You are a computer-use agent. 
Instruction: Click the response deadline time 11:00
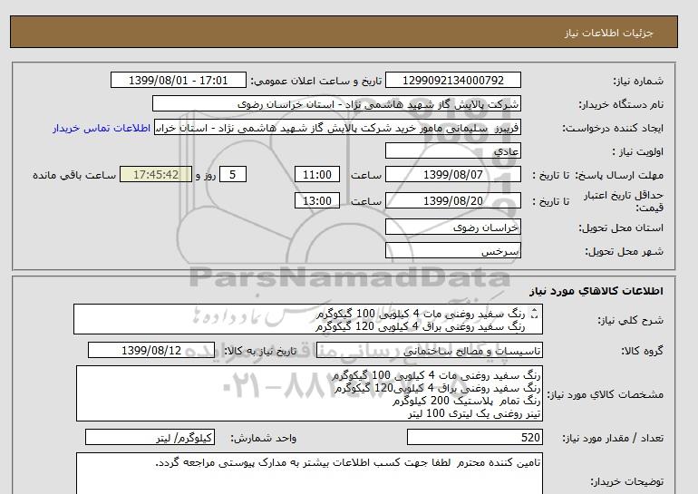[317, 174]
